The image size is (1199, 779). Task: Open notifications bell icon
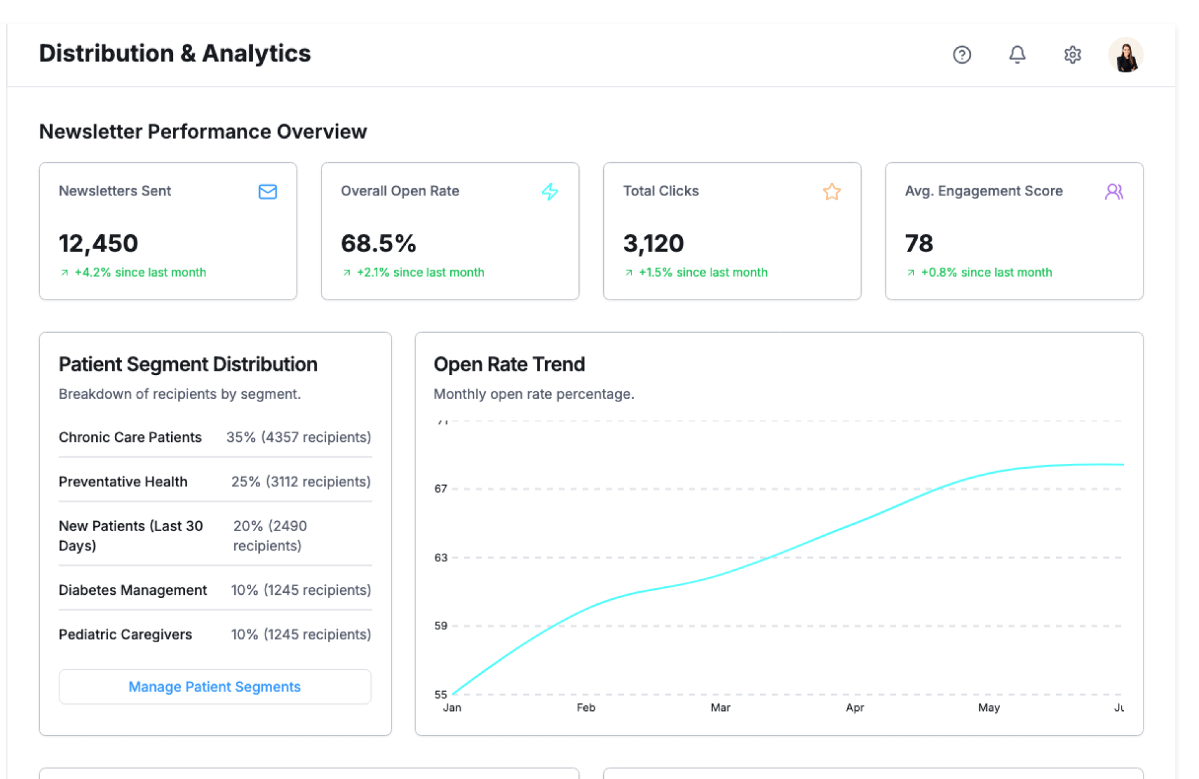(1017, 55)
